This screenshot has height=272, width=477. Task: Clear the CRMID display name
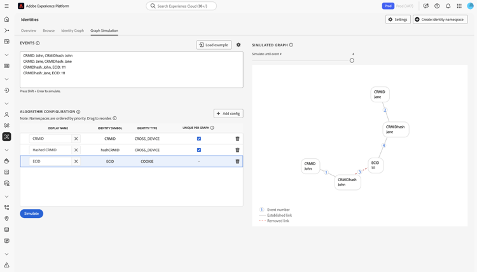point(76,139)
